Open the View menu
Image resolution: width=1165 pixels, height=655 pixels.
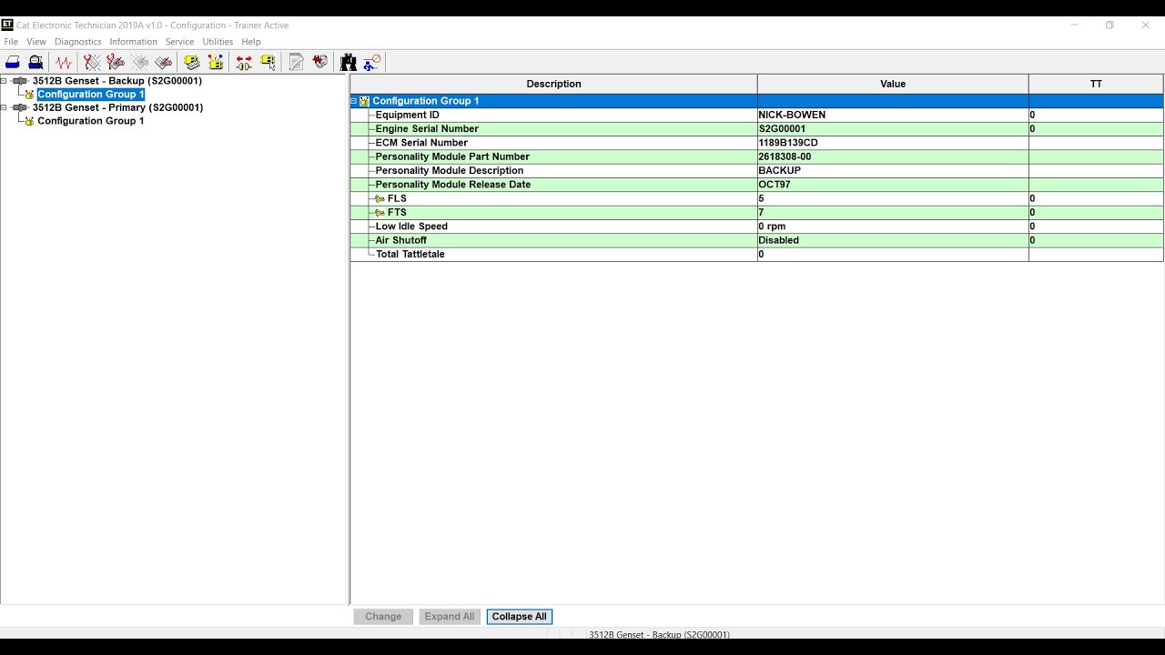[36, 42]
